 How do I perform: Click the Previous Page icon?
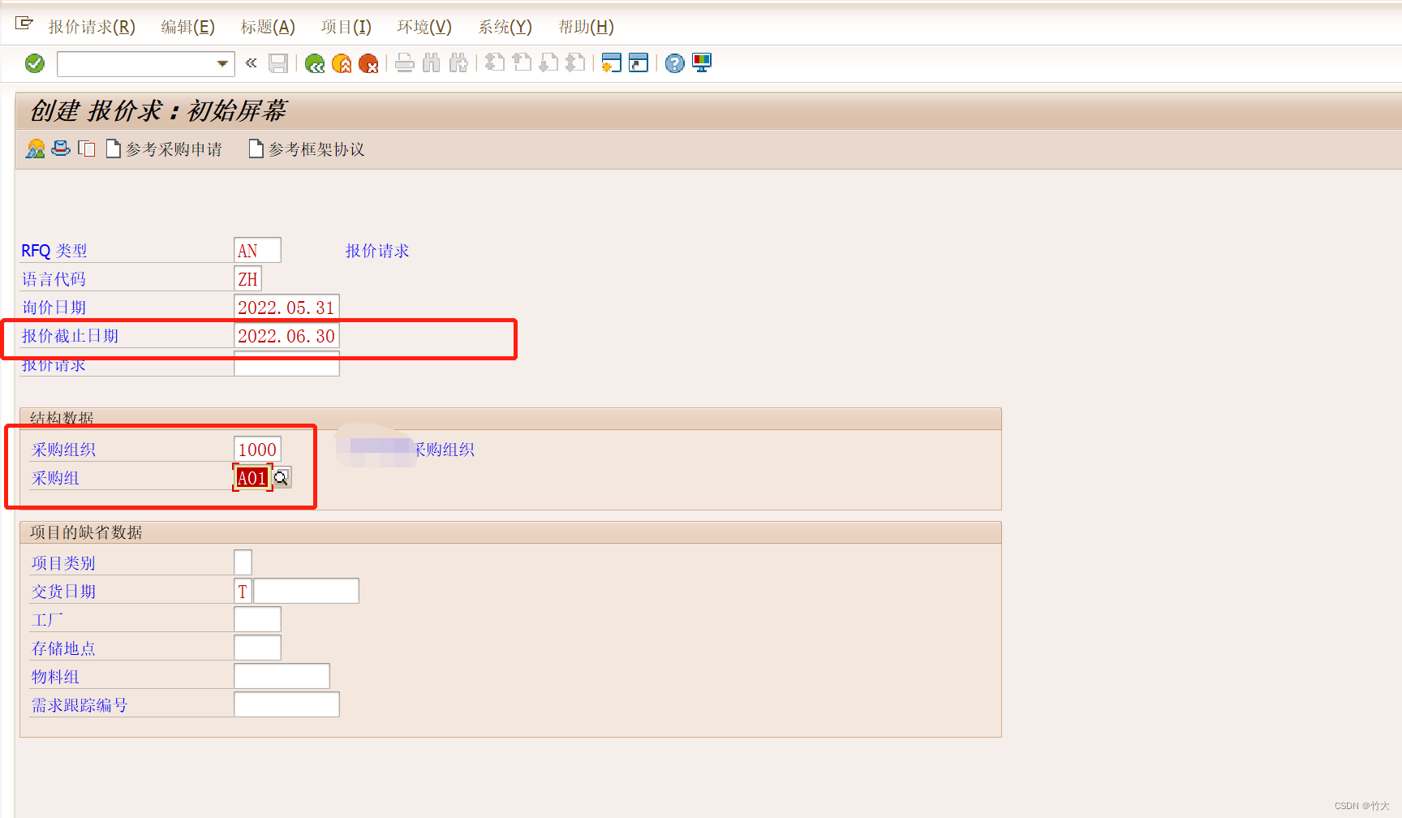(522, 63)
